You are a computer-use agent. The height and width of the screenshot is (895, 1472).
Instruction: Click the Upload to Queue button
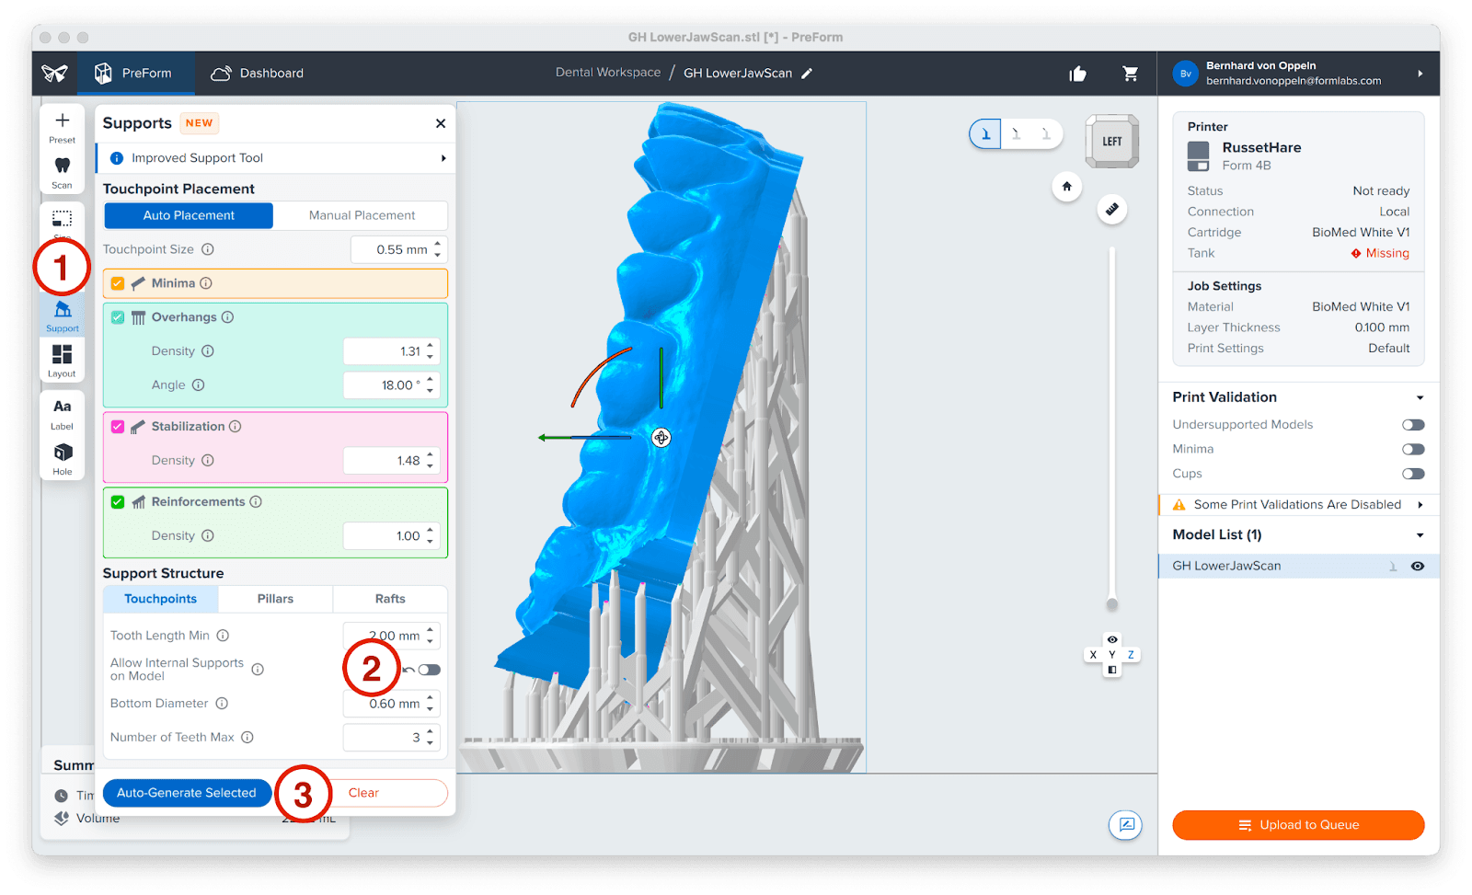click(1298, 825)
